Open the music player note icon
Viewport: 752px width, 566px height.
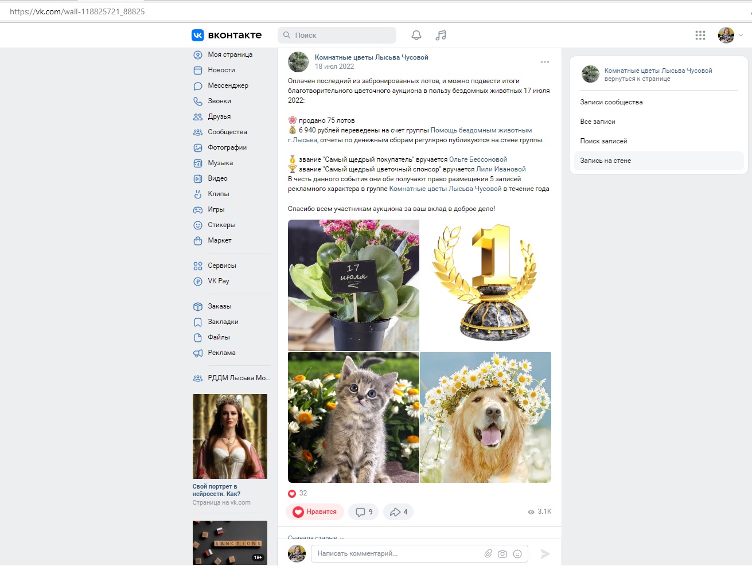441,35
